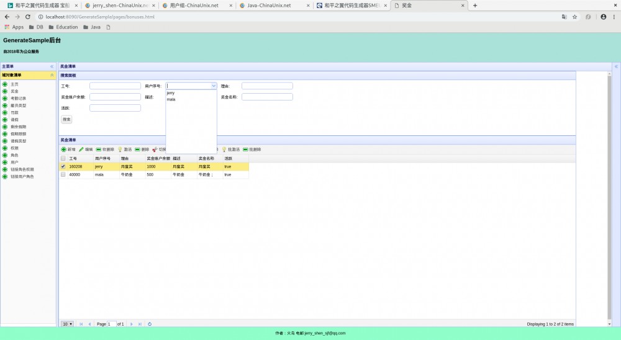Screen dimensions: 621x340
Task: Focus the 理由 search input field
Action: pos(267,86)
